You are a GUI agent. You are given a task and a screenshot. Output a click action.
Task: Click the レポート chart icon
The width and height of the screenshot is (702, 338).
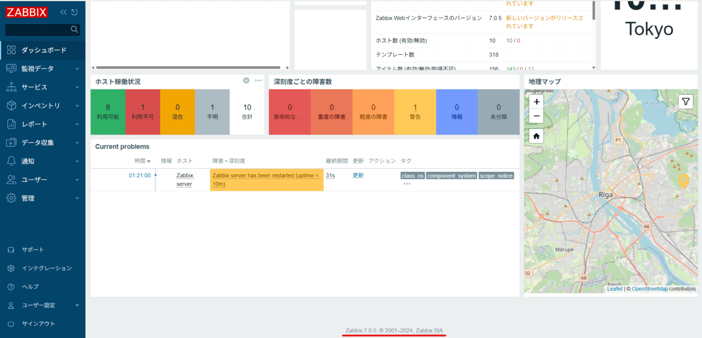[x=12, y=124]
